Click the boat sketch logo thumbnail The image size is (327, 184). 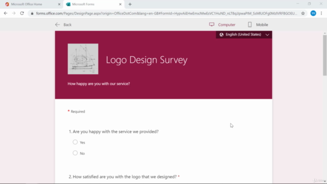tap(83, 59)
